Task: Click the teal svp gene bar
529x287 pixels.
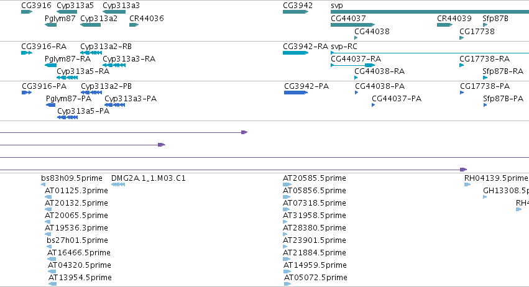Action: pyautogui.click(x=430, y=12)
